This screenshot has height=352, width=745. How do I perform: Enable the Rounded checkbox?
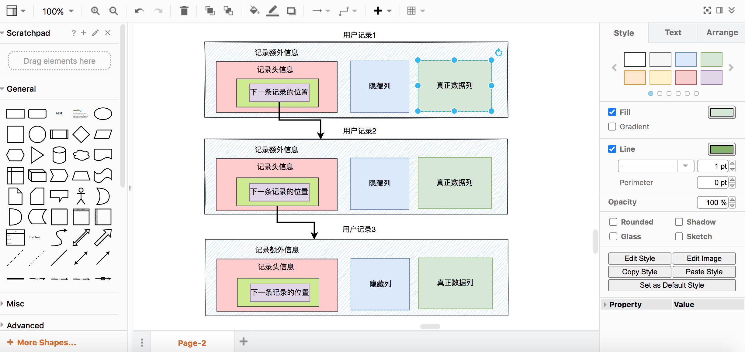[x=613, y=222]
